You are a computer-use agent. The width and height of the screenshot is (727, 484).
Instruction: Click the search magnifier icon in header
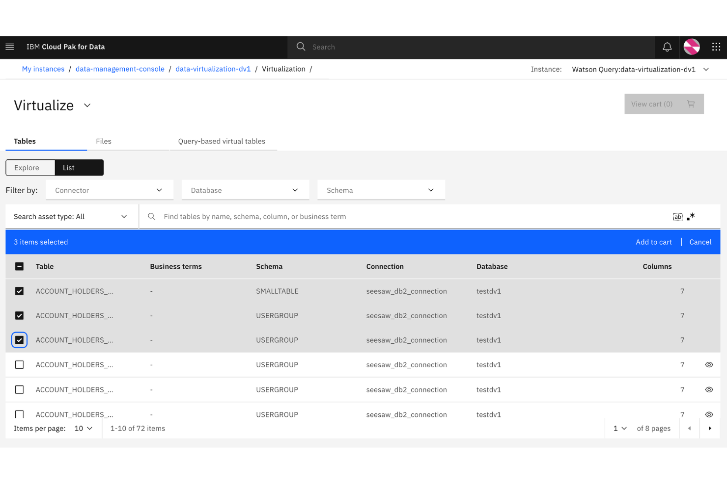pos(301,47)
